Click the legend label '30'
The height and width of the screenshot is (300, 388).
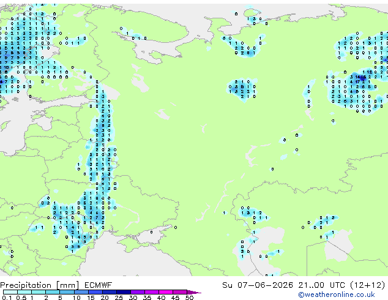point(133,298)
